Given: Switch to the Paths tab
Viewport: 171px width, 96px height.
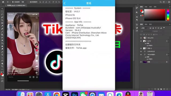Looking at the screenshot, I should click(x=150, y=24).
